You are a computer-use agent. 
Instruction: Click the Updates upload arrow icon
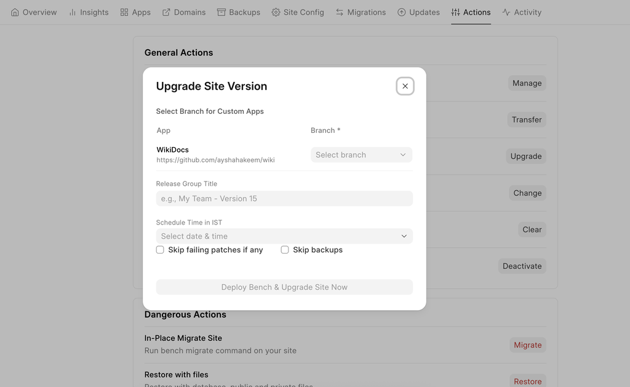402,12
